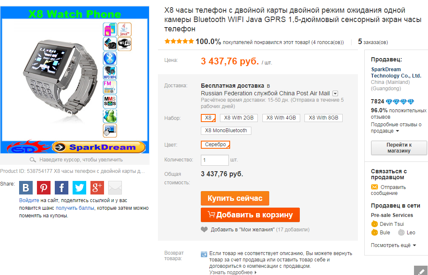Open Войдите login link

pyautogui.click(x=29, y=200)
